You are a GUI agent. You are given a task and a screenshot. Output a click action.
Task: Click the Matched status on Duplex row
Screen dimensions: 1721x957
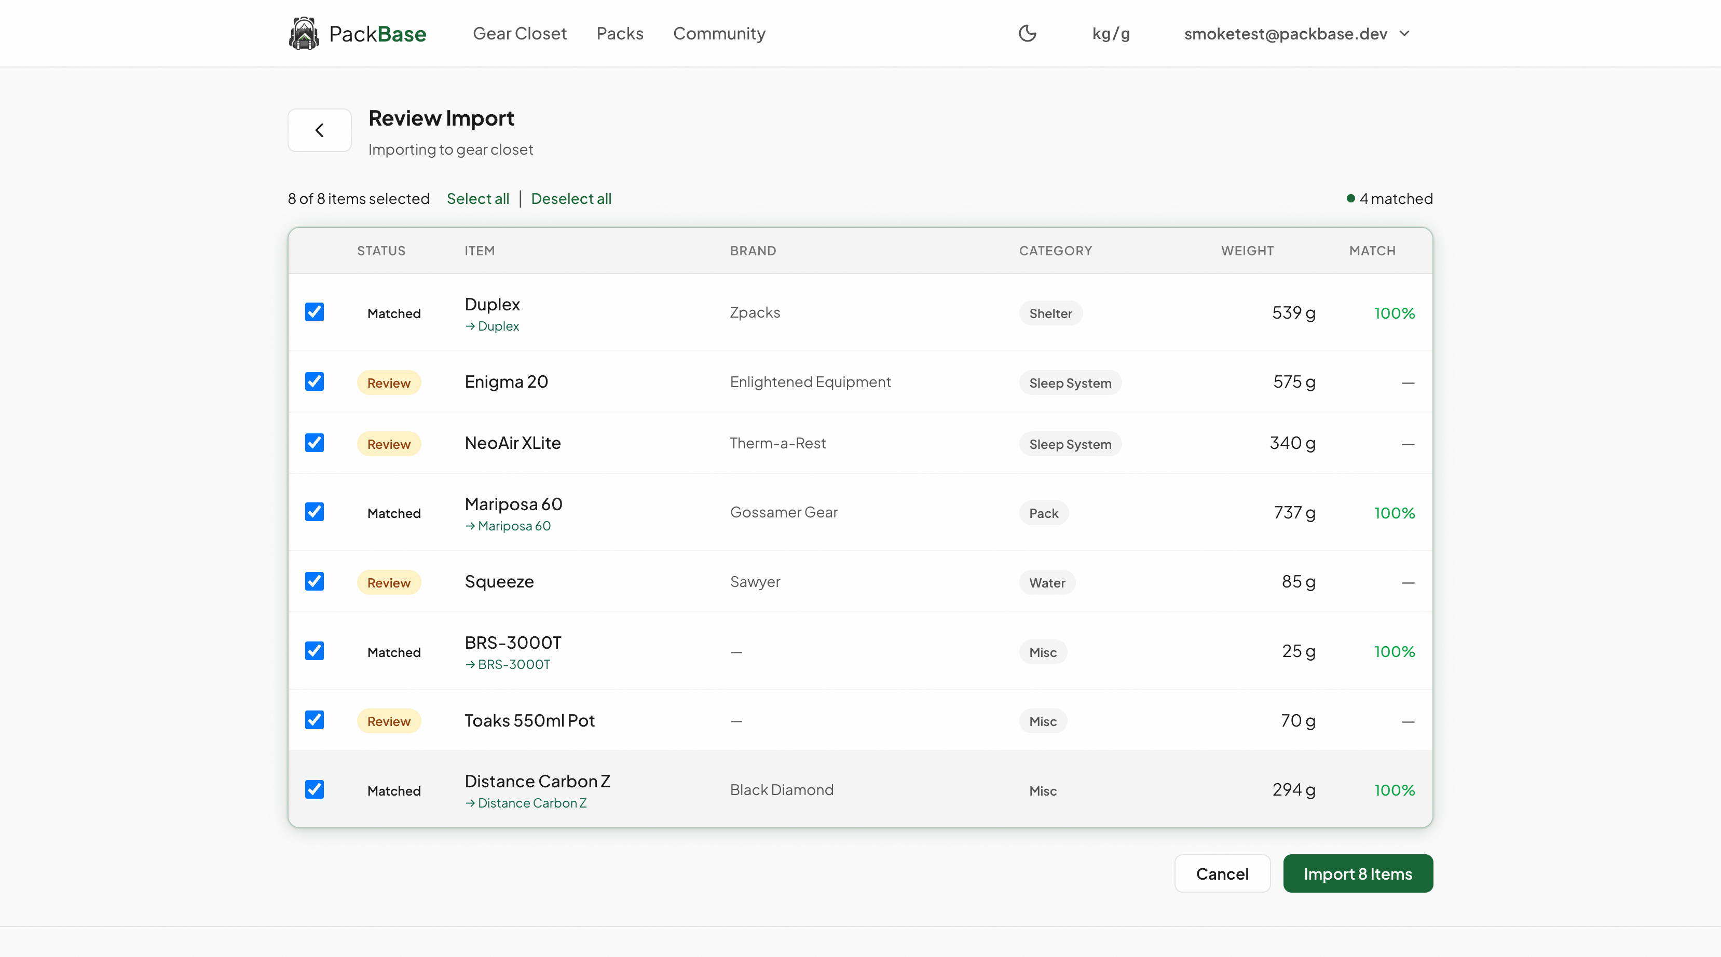tap(394, 313)
